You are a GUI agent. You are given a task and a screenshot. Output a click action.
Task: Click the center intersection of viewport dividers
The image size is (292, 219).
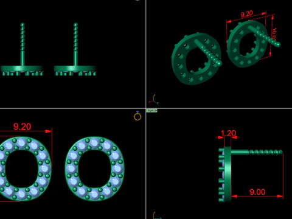coord(146,108)
